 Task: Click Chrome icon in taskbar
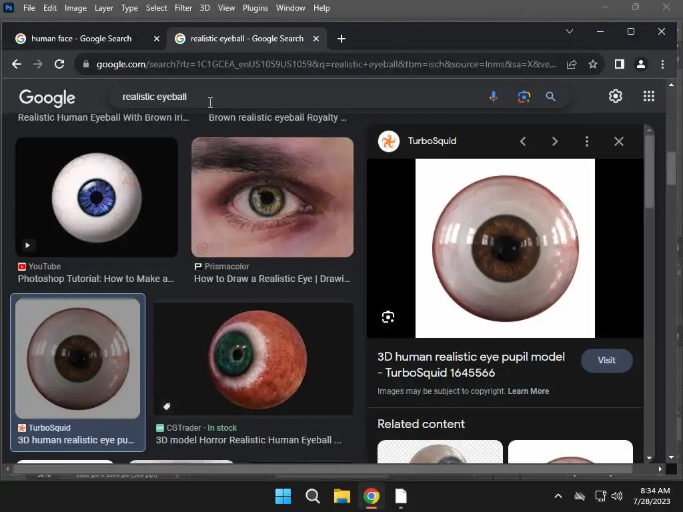coord(371,496)
